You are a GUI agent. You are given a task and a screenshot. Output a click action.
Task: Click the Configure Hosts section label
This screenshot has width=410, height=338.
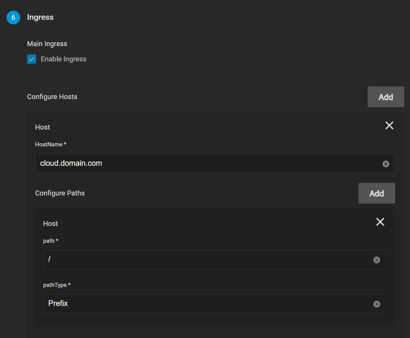click(x=52, y=97)
